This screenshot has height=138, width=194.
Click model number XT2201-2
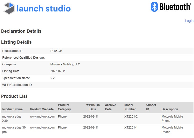131,117
